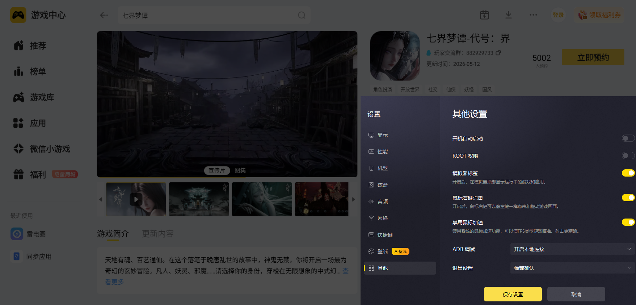Open ADB 调试 dropdown
Image resolution: width=636 pixels, height=305 pixels.
coord(572,249)
